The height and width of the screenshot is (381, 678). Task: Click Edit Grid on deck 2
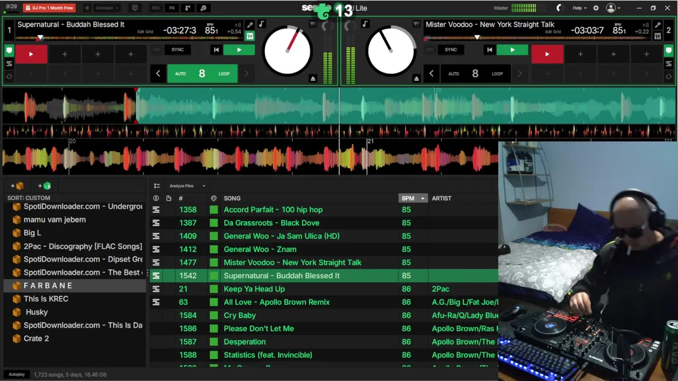[552, 32]
